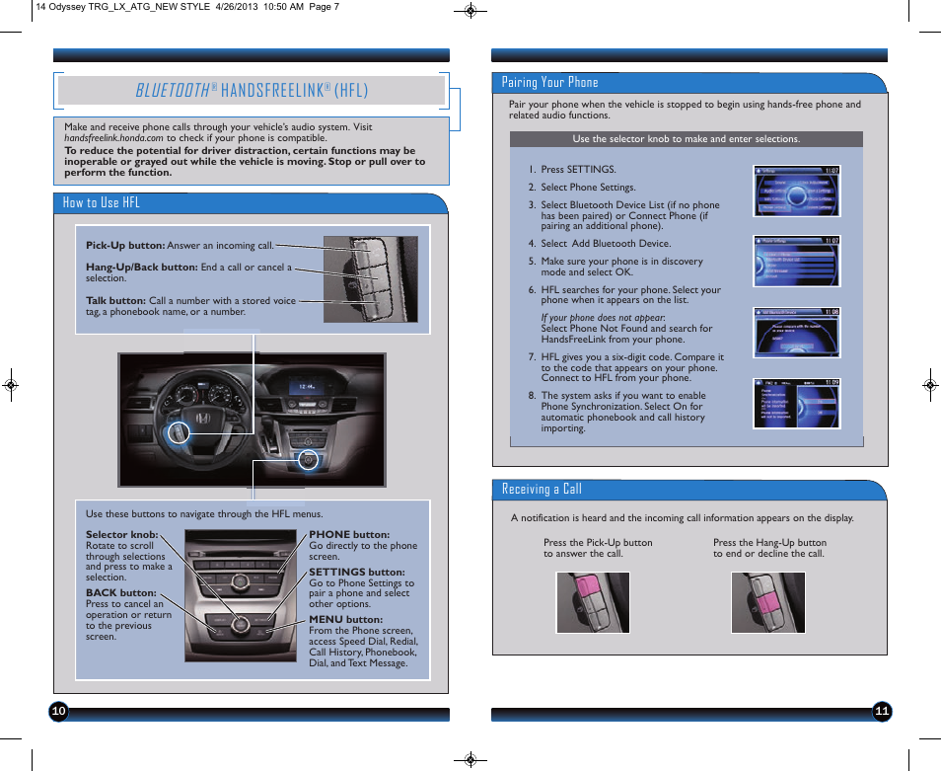The height and width of the screenshot is (771, 941).
Task: Click 'Press the Pick-Up button to answer the call.'
Action: [x=598, y=548]
